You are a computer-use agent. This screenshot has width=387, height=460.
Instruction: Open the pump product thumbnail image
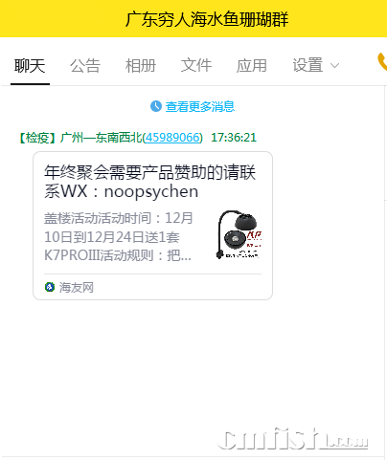[239, 234]
